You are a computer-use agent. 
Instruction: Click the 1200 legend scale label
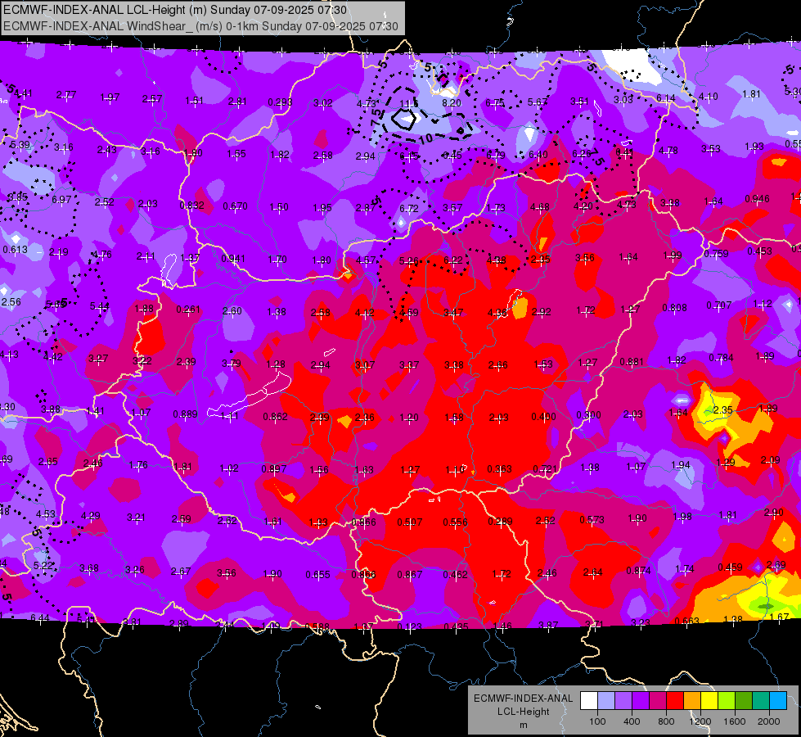pyautogui.click(x=700, y=721)
